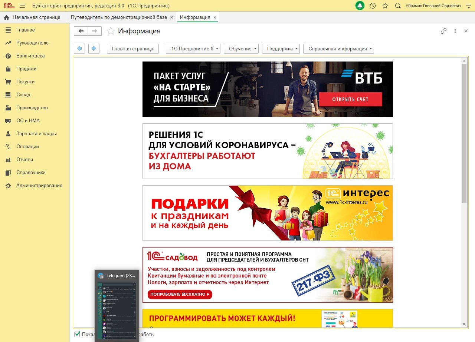Click the Главная страница button
The width and height of the screenshot is (475, 342).
(x=133, y=49)
